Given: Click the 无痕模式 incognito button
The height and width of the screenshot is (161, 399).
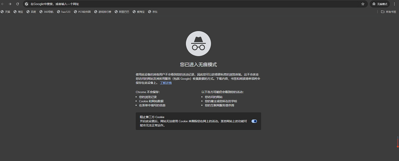Looking at the screenshot, I should (380, 4).
